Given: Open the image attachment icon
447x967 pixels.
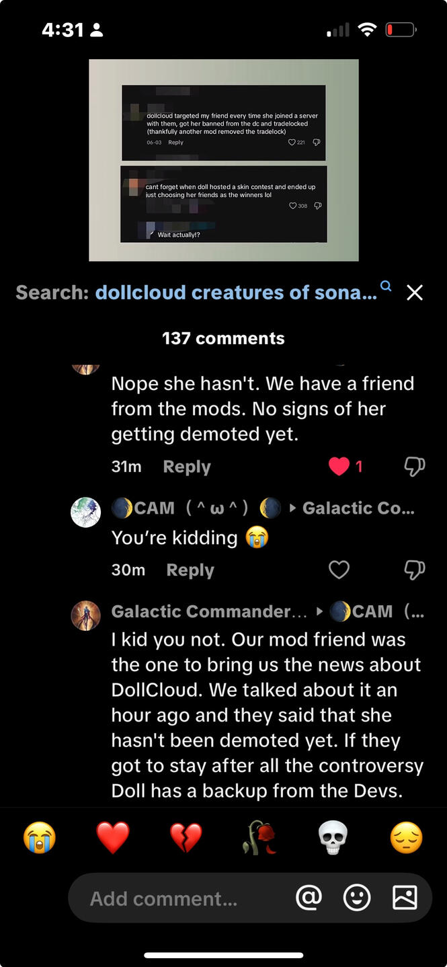Looking at the screenshot, I should pyautogui.click(x=405, y=898).
